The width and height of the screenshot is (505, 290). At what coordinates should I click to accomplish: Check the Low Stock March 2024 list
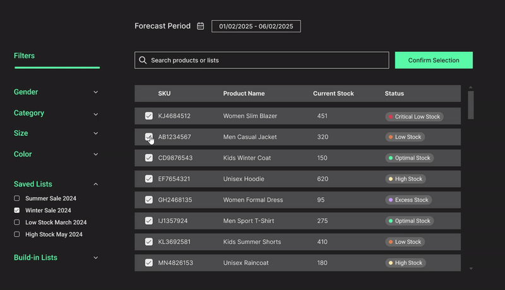click(x=17, y=222)
